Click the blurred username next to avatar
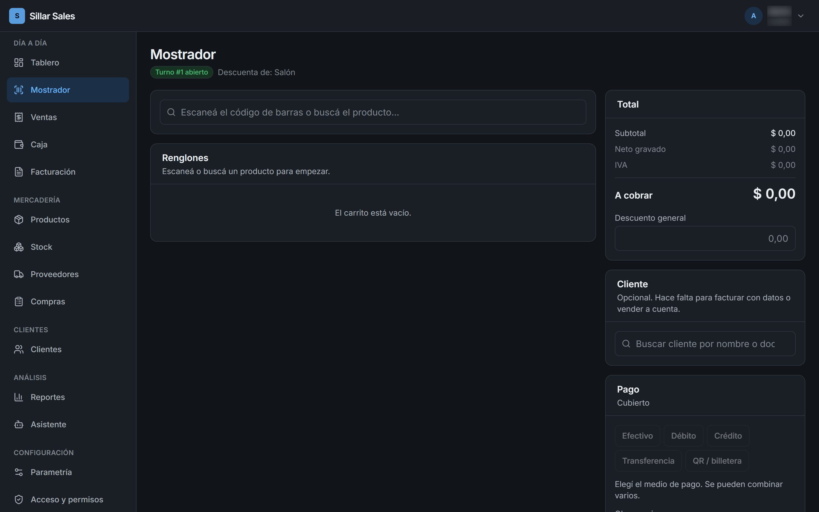819x512 pixels. (779, 16)
